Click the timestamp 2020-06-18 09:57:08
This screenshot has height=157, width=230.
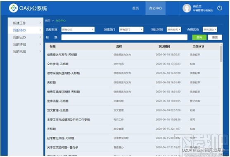point(168,110)
